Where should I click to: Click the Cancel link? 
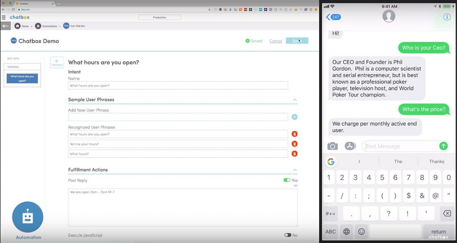tap(276, 41)
